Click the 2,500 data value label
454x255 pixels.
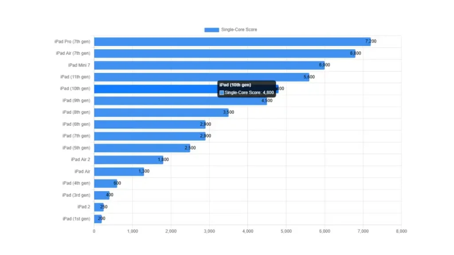pyautogui.click(x=190, y=148)
